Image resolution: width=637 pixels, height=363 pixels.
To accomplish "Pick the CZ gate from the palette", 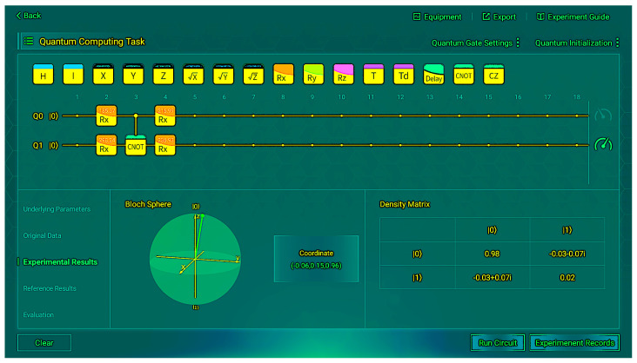I will click(x=493, y=74).
